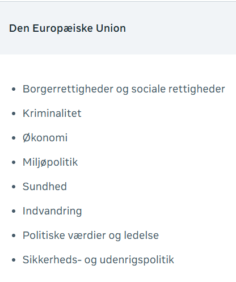236x282 pixels.
Task: Click the bullet point next to Kriminalitet
Action: click(x=14, y=113)
